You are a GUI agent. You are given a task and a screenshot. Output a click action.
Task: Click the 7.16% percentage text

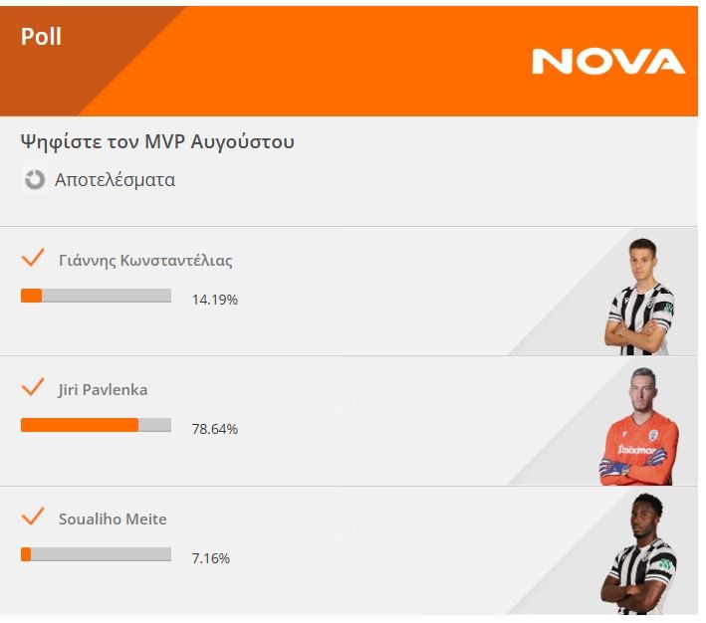[211, 558]
